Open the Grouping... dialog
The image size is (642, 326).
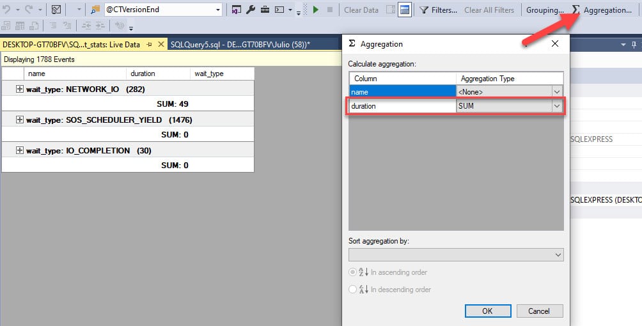pos(545,10)
